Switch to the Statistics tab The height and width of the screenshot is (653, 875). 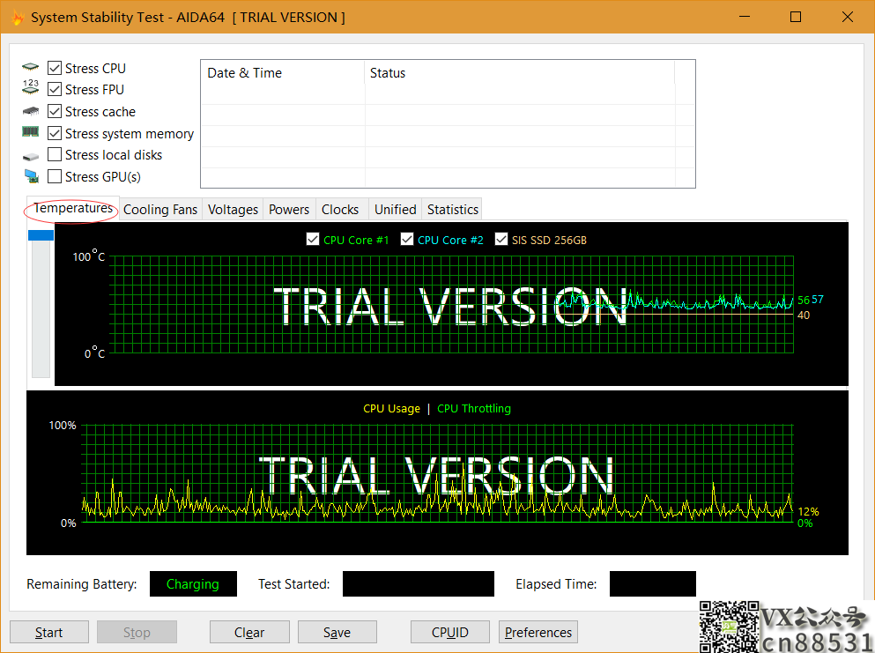coord(453,210)
